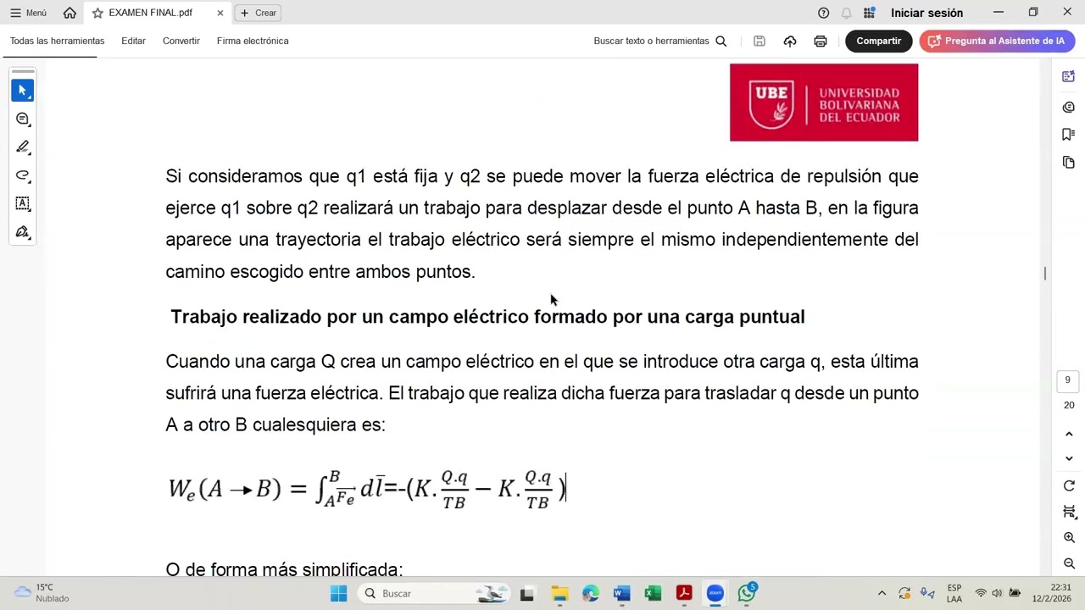Screen dimensions: 1085x610
Task: Open the Wi-Fi network tray icon
Action: tap(981, 593)
